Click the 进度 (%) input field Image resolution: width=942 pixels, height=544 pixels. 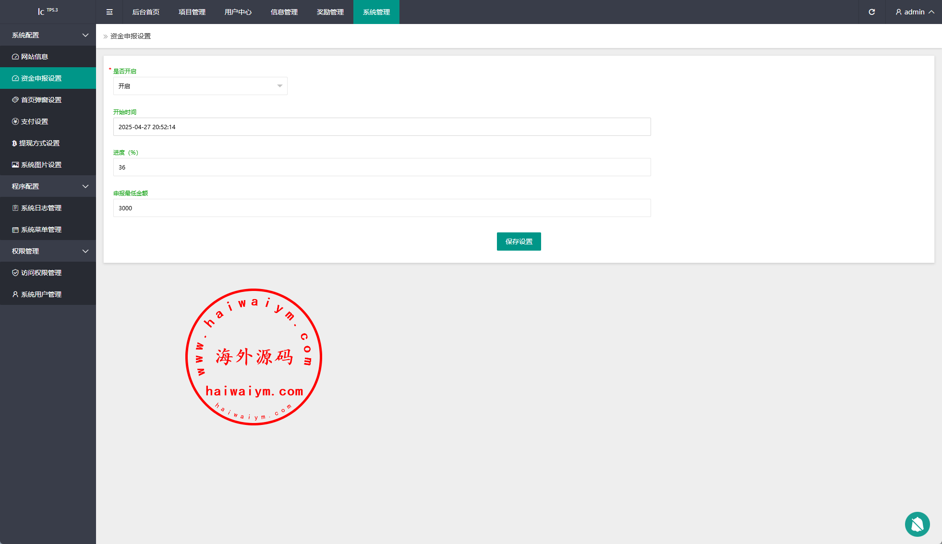[x=382, y=167]
